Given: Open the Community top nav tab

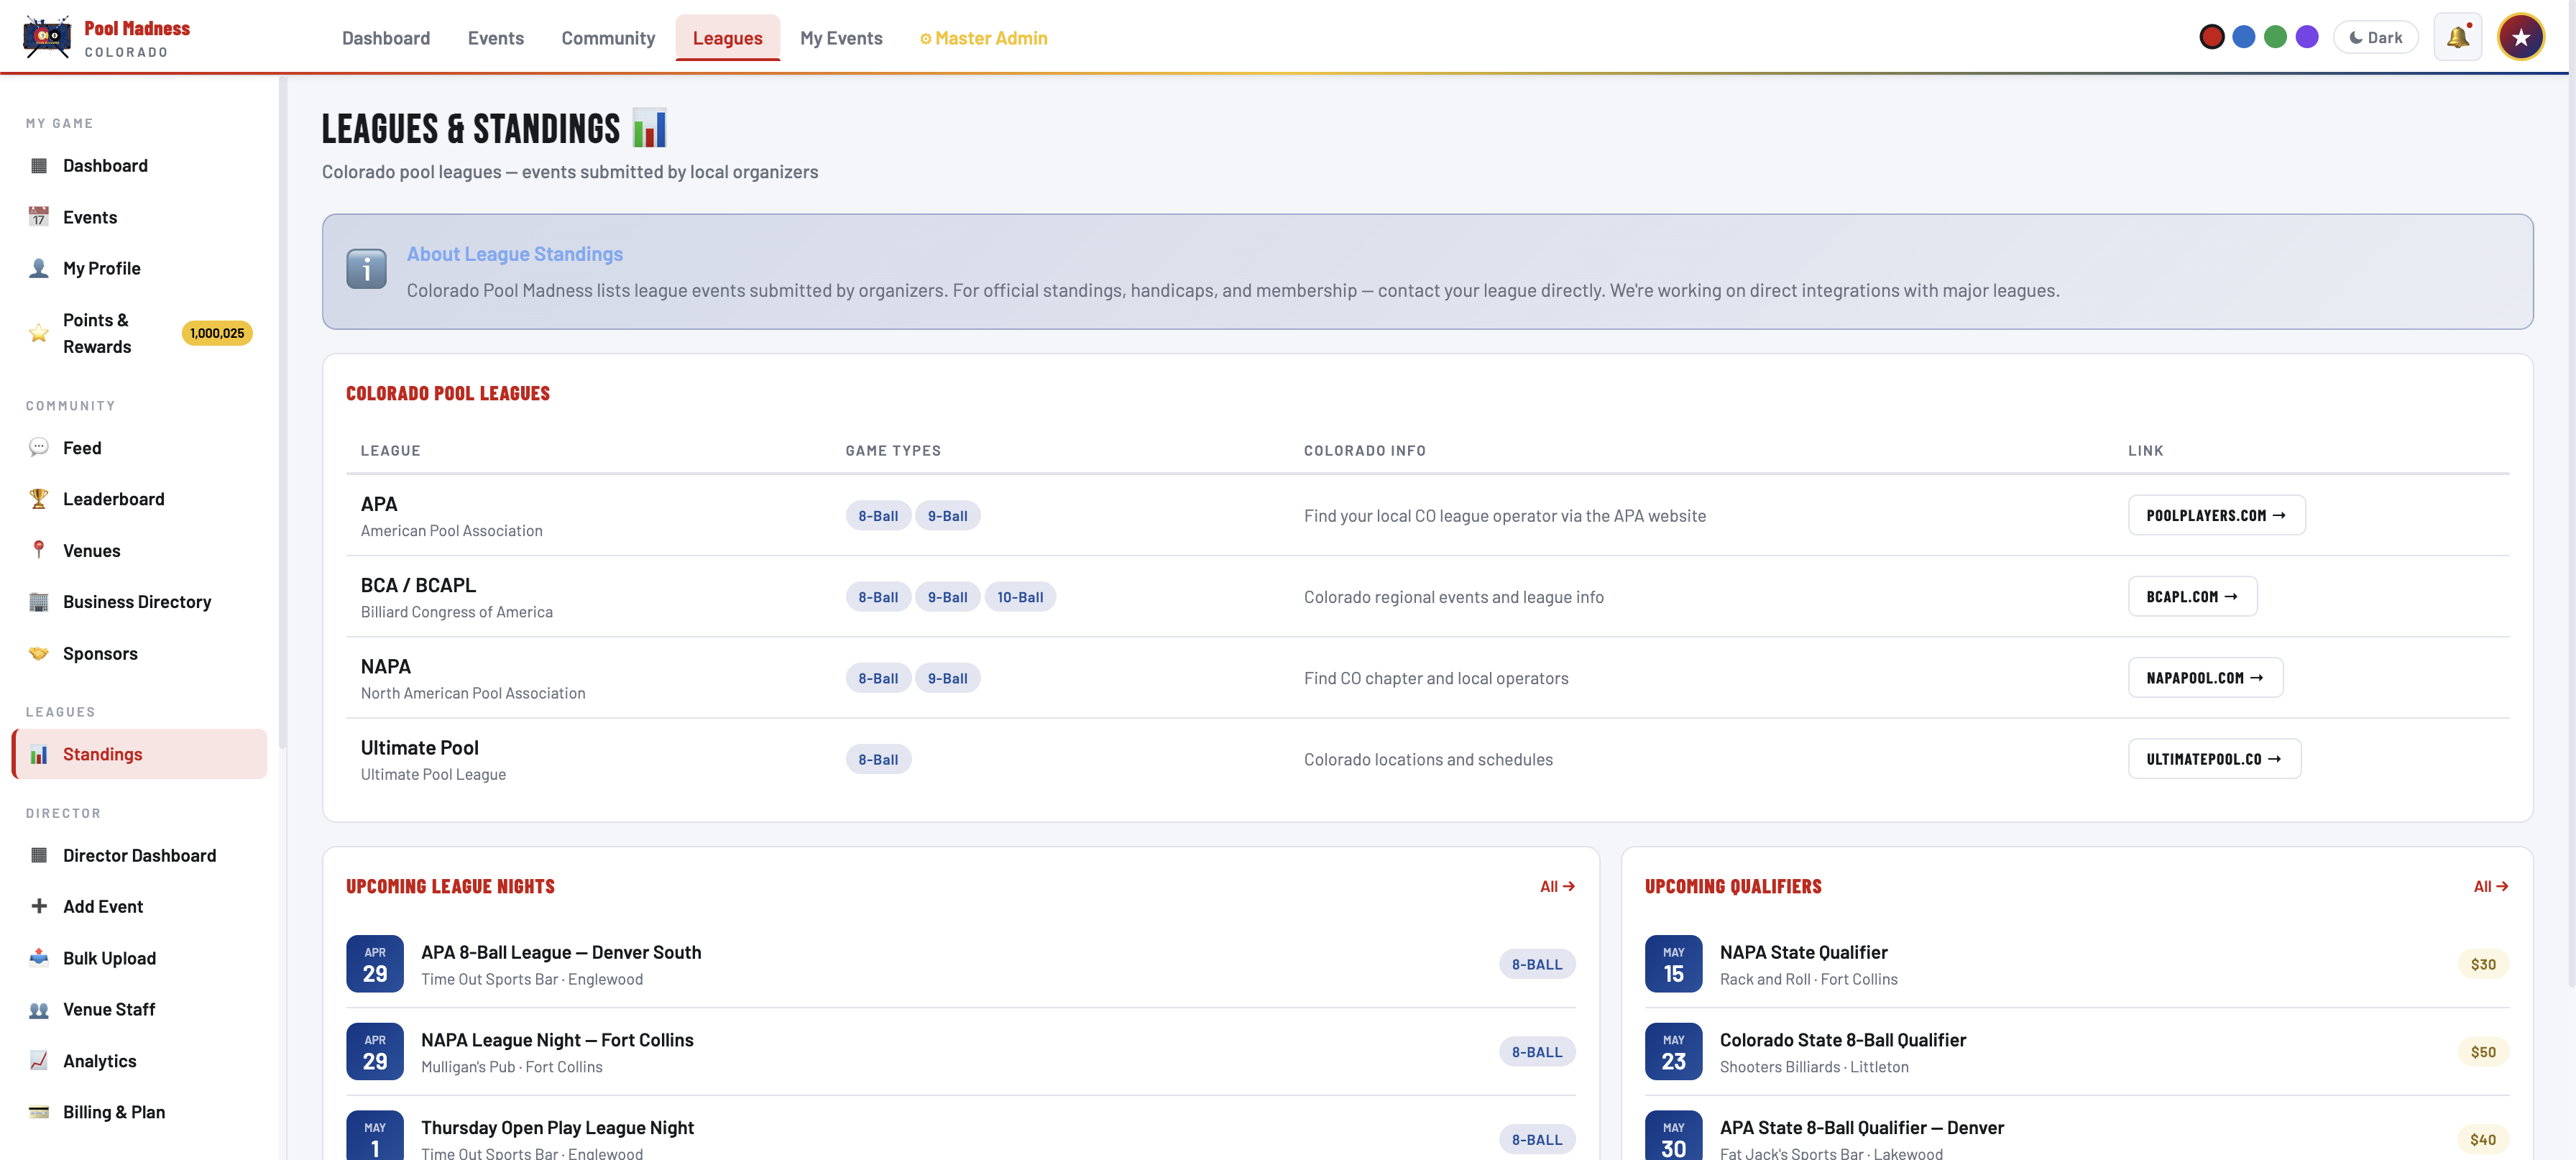Looking at the screenshot, I should point(608,38).
